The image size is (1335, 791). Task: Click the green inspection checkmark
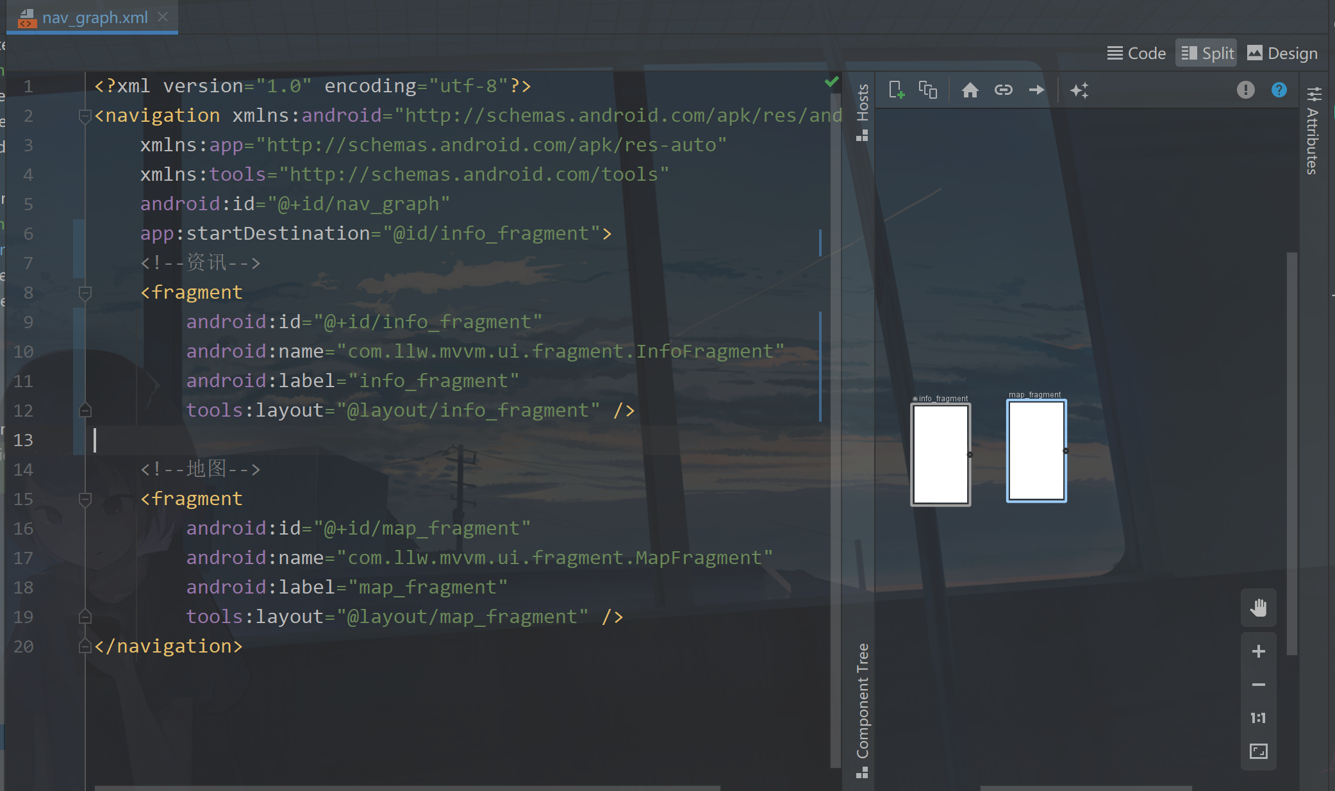click(x=832, y=82)
